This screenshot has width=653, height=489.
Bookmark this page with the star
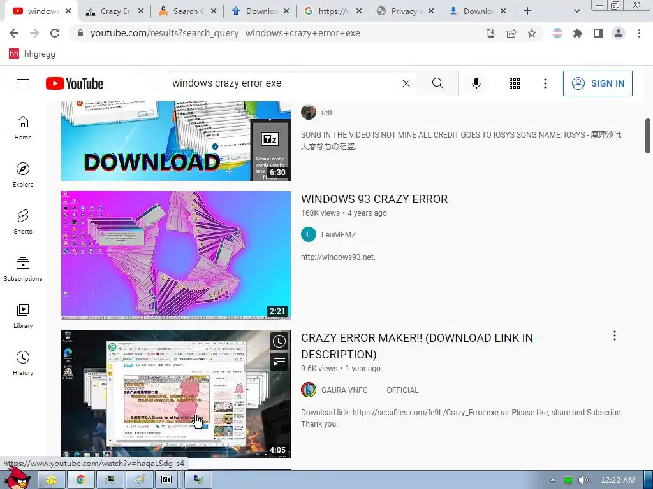[532, 33]
